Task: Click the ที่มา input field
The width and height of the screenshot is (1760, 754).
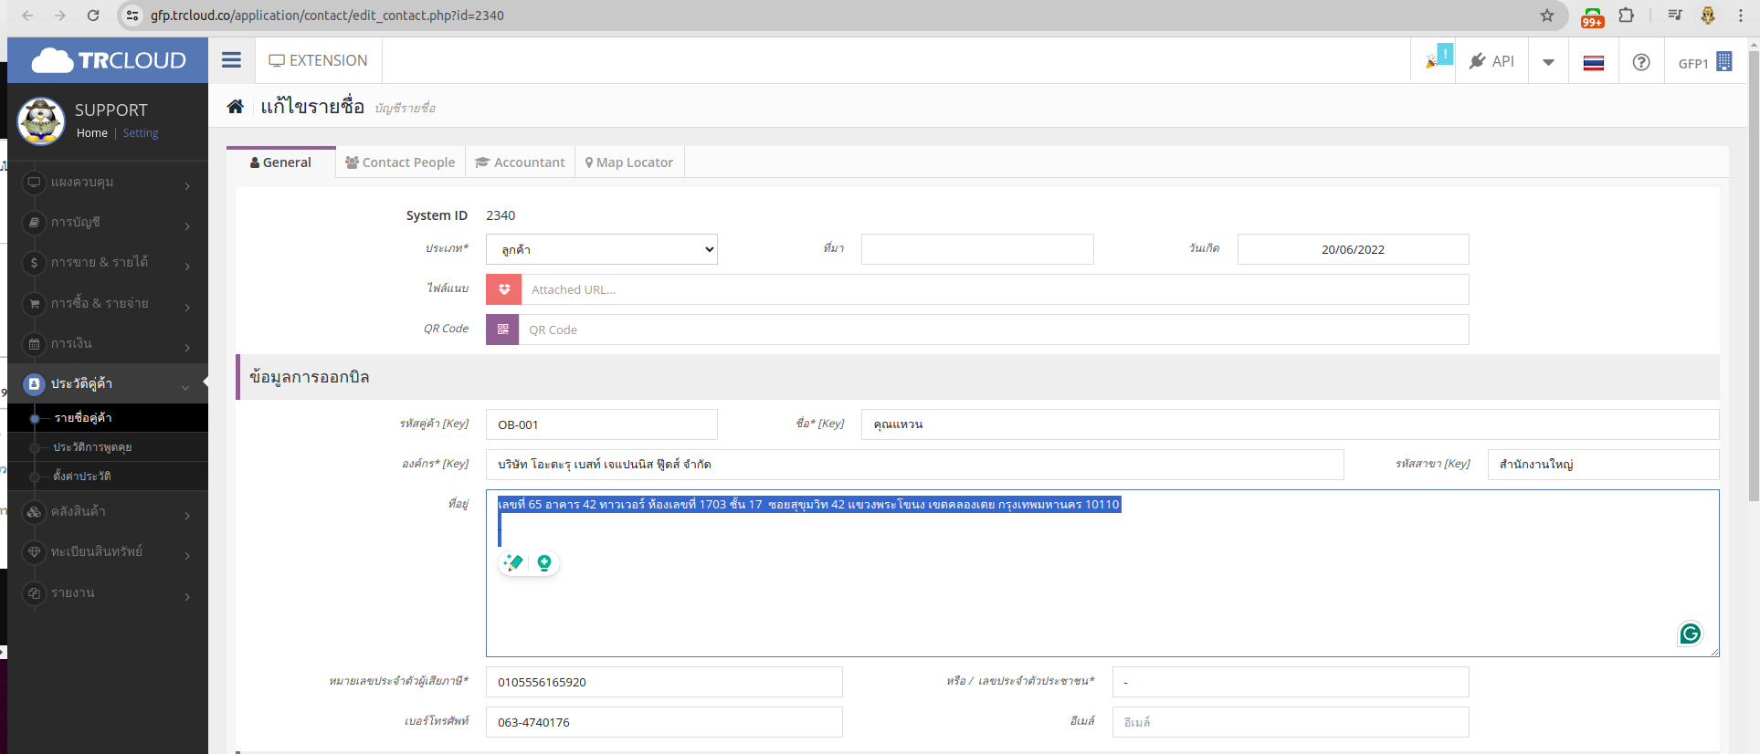Action: pos(977,249)
